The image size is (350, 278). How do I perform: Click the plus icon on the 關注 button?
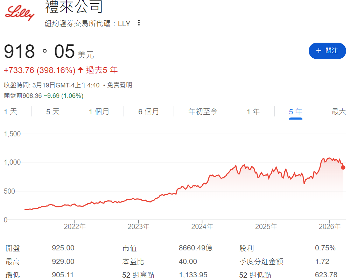click(x=318, y=51)
